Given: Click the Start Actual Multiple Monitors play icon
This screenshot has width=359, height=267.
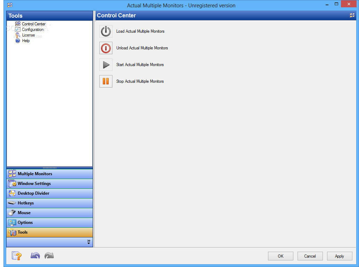Looking at the screenshot, I should click(x=106, y=65).
